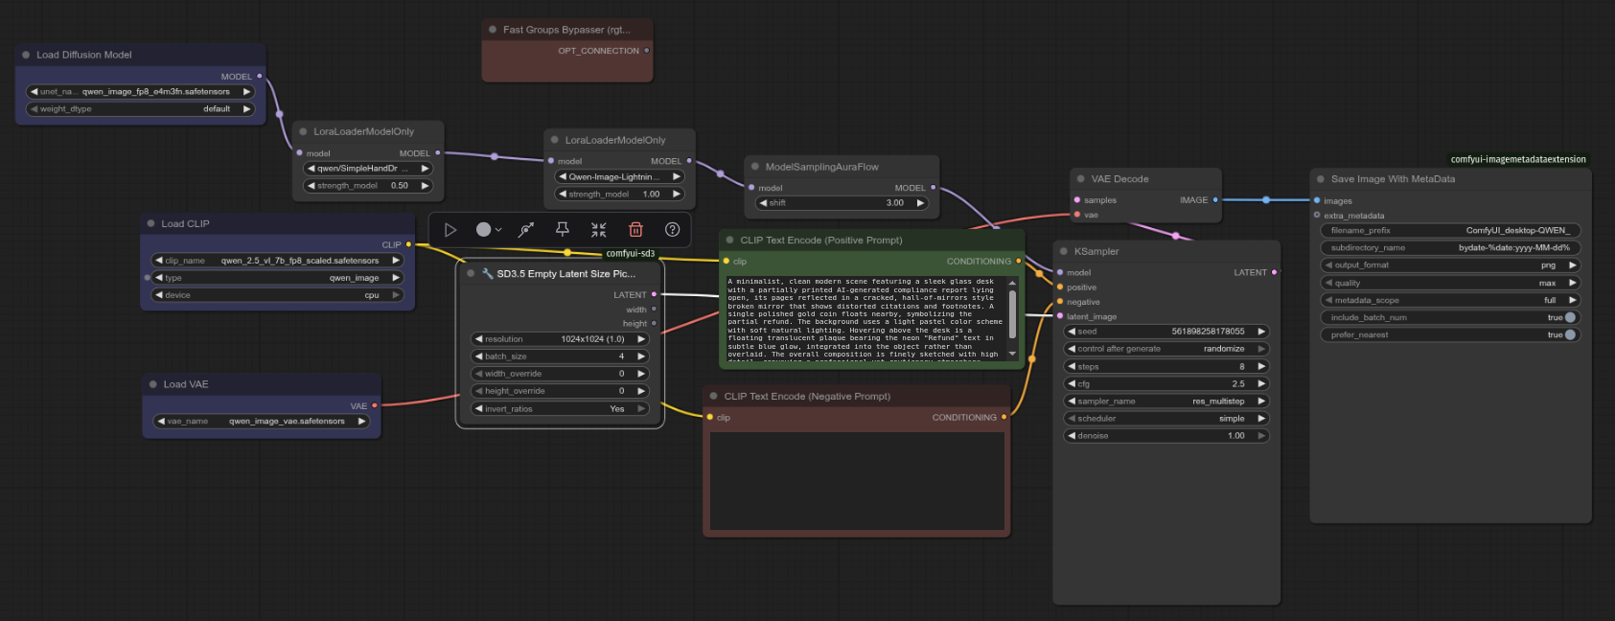Click the play icon in the node toolbar
Image resolution: width=1615 pixels, height=621 pixels.
click(x=450, y=230)
